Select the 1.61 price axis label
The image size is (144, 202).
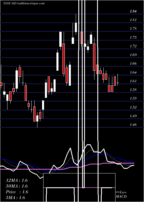133,81
